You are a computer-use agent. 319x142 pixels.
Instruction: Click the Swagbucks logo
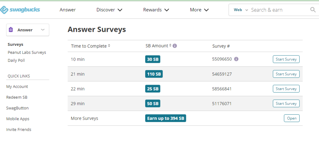point(20,10)
